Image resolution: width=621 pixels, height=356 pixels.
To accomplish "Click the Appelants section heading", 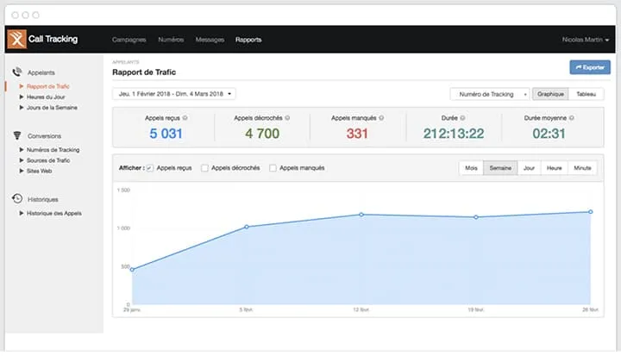I will coord(41,72).
